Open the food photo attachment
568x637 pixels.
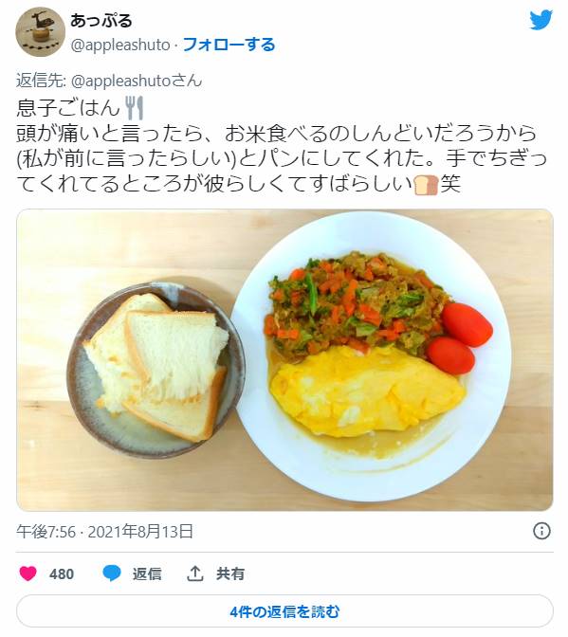284,360
